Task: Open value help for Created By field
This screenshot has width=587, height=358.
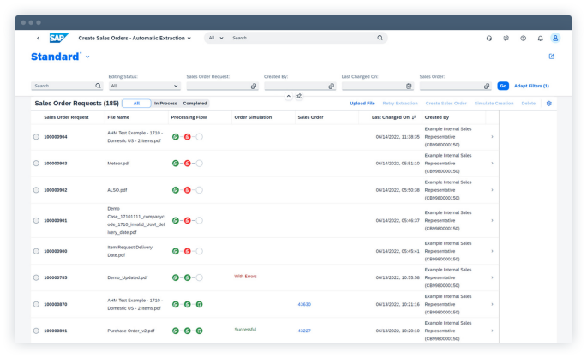Action: [x=332, y=86]
